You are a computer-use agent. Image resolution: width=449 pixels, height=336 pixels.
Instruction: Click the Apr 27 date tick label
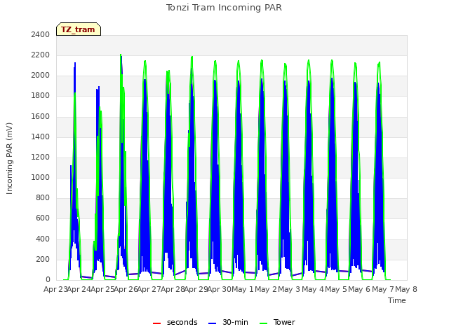click(x=149, y=289)
